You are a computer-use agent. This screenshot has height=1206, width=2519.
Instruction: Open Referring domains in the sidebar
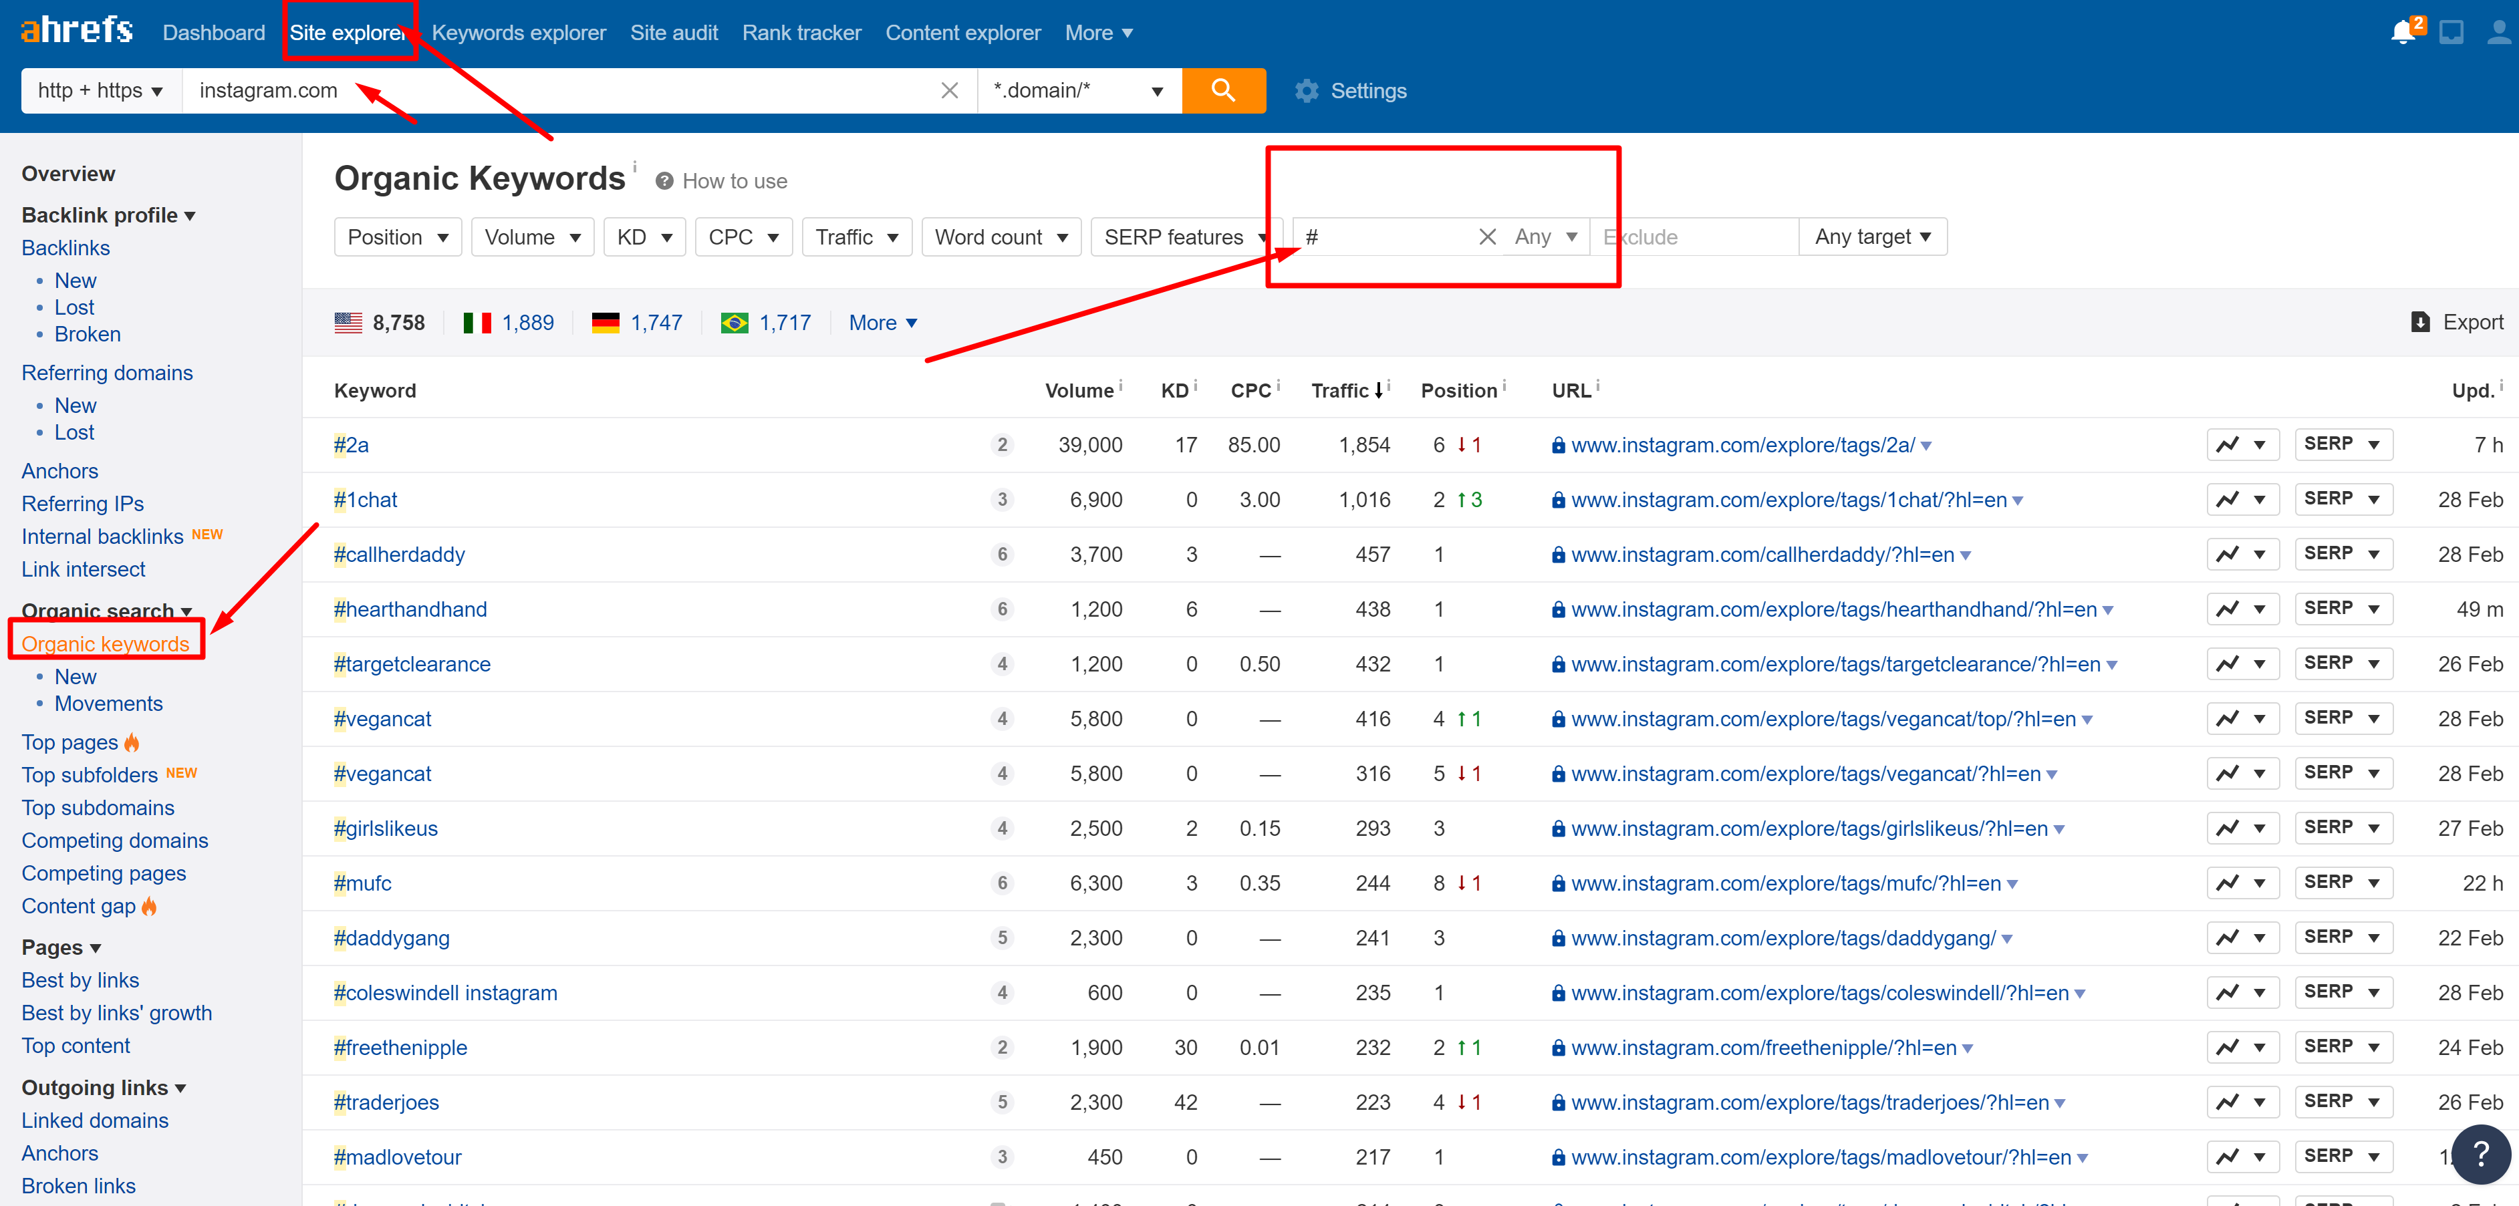(x=106, y=372)
